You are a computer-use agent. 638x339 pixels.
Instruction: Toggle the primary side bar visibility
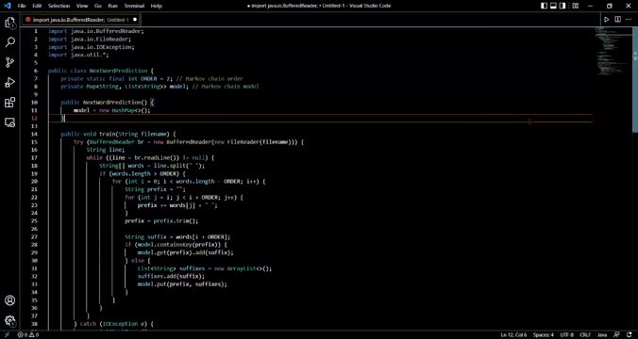coord(544,6)
